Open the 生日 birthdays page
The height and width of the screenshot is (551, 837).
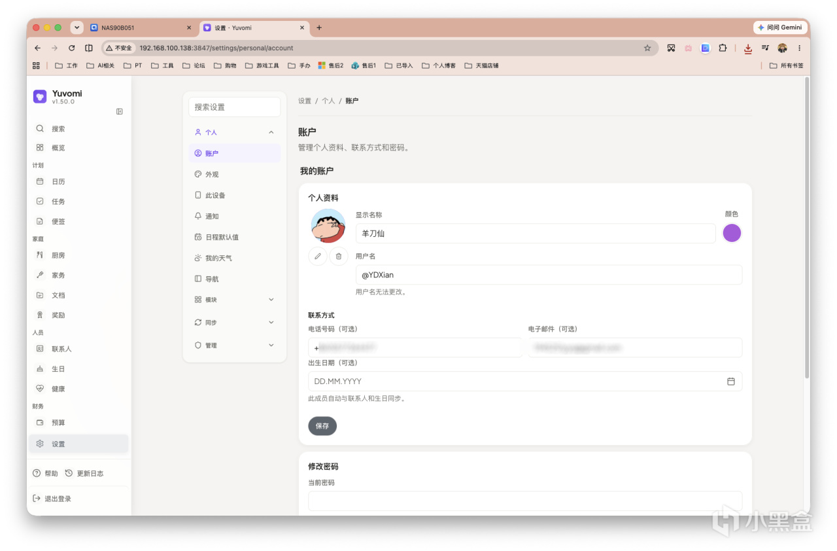78,369
